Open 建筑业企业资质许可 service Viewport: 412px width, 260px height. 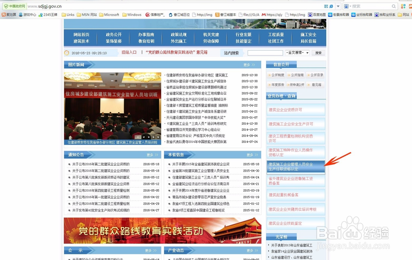pos(296,110)
